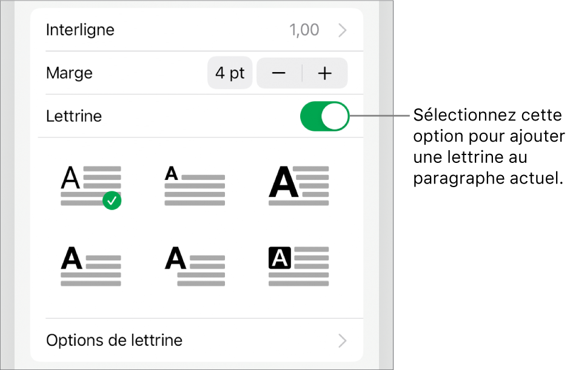Image resolution: width=570 pixels, height=370 pixels.
Task: Click the plus button to increase margin
Action: [325, 73]
